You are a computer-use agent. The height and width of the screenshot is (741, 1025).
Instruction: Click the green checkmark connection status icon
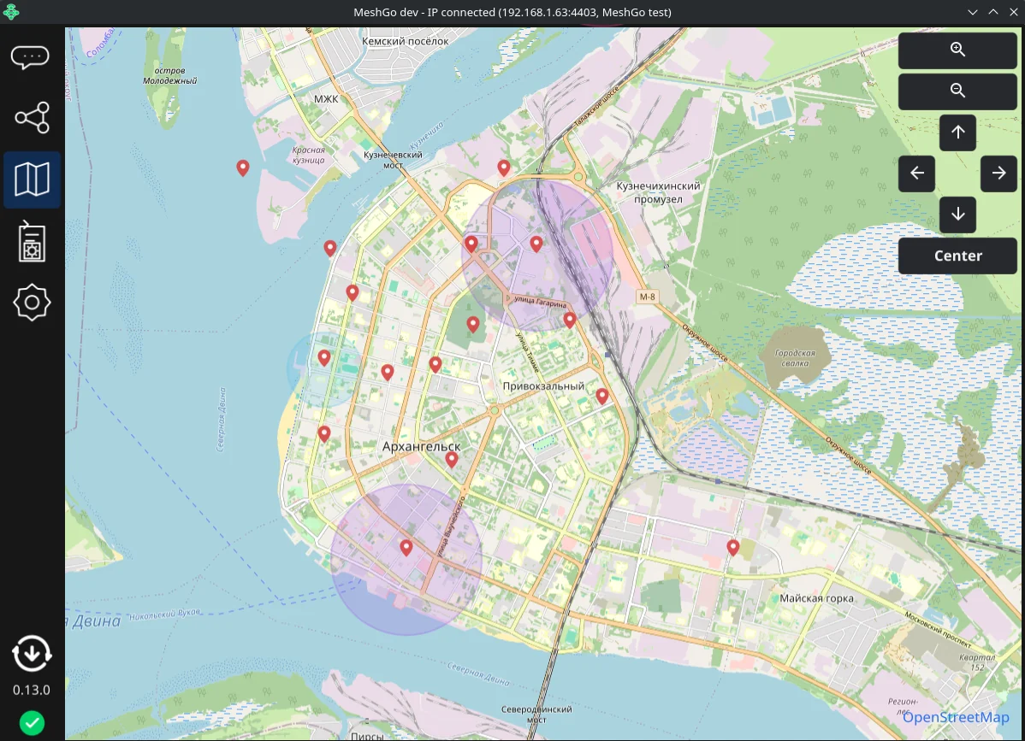[32, 723]
